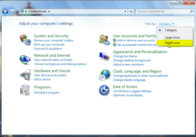Viewport: 196px width, 137px height.
Task: Open Hardware and Sound category
Action: tap(52, 71)
